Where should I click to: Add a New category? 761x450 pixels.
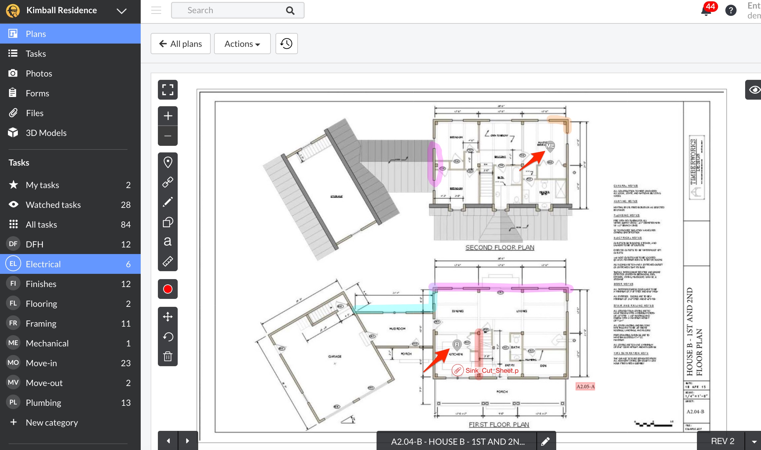pos(52,422)
